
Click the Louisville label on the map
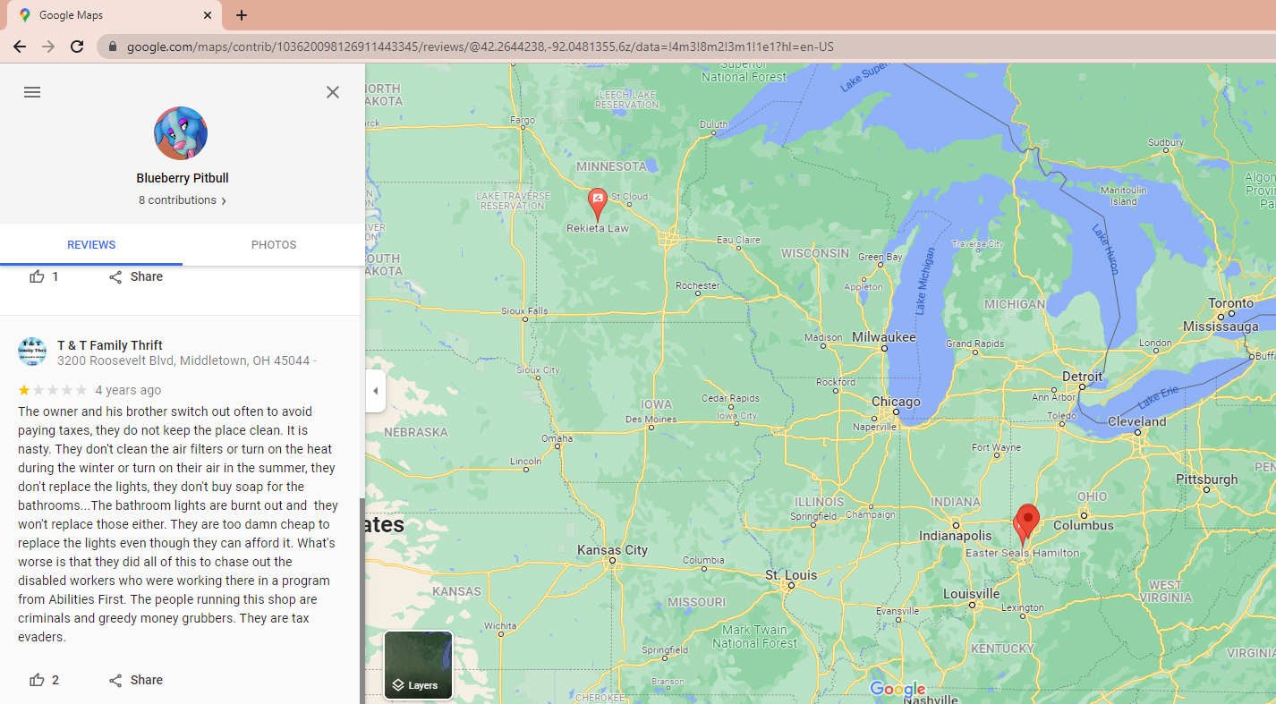972,594
